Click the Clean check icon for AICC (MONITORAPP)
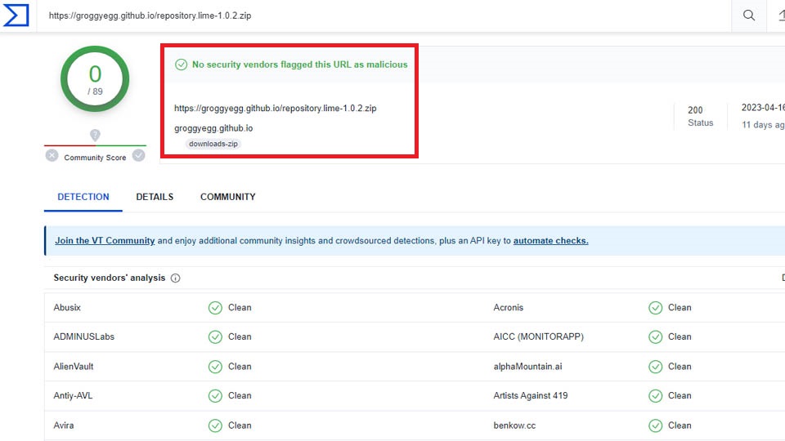785x441 pixels. point(655,337)
